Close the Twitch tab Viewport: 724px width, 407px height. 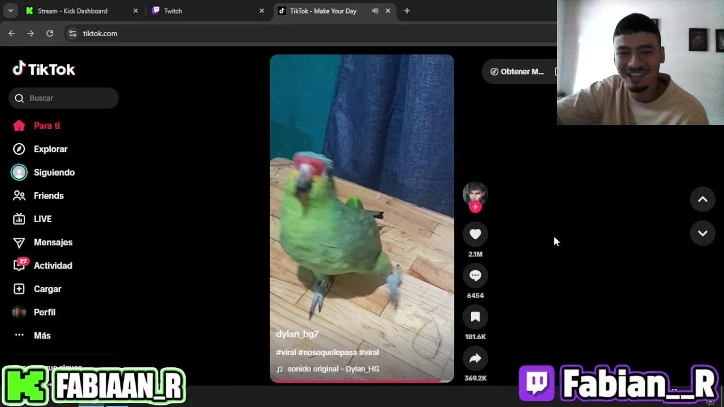click(x=261, y=11)
